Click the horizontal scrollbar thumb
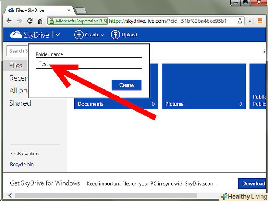268x201 pixels. (x=106, y=195)
